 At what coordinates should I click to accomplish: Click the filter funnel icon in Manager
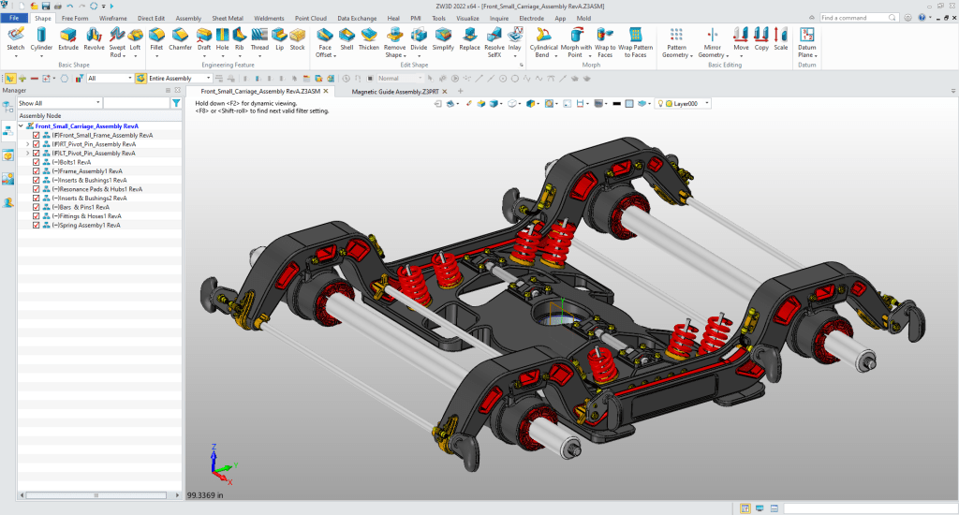point(176,103)
